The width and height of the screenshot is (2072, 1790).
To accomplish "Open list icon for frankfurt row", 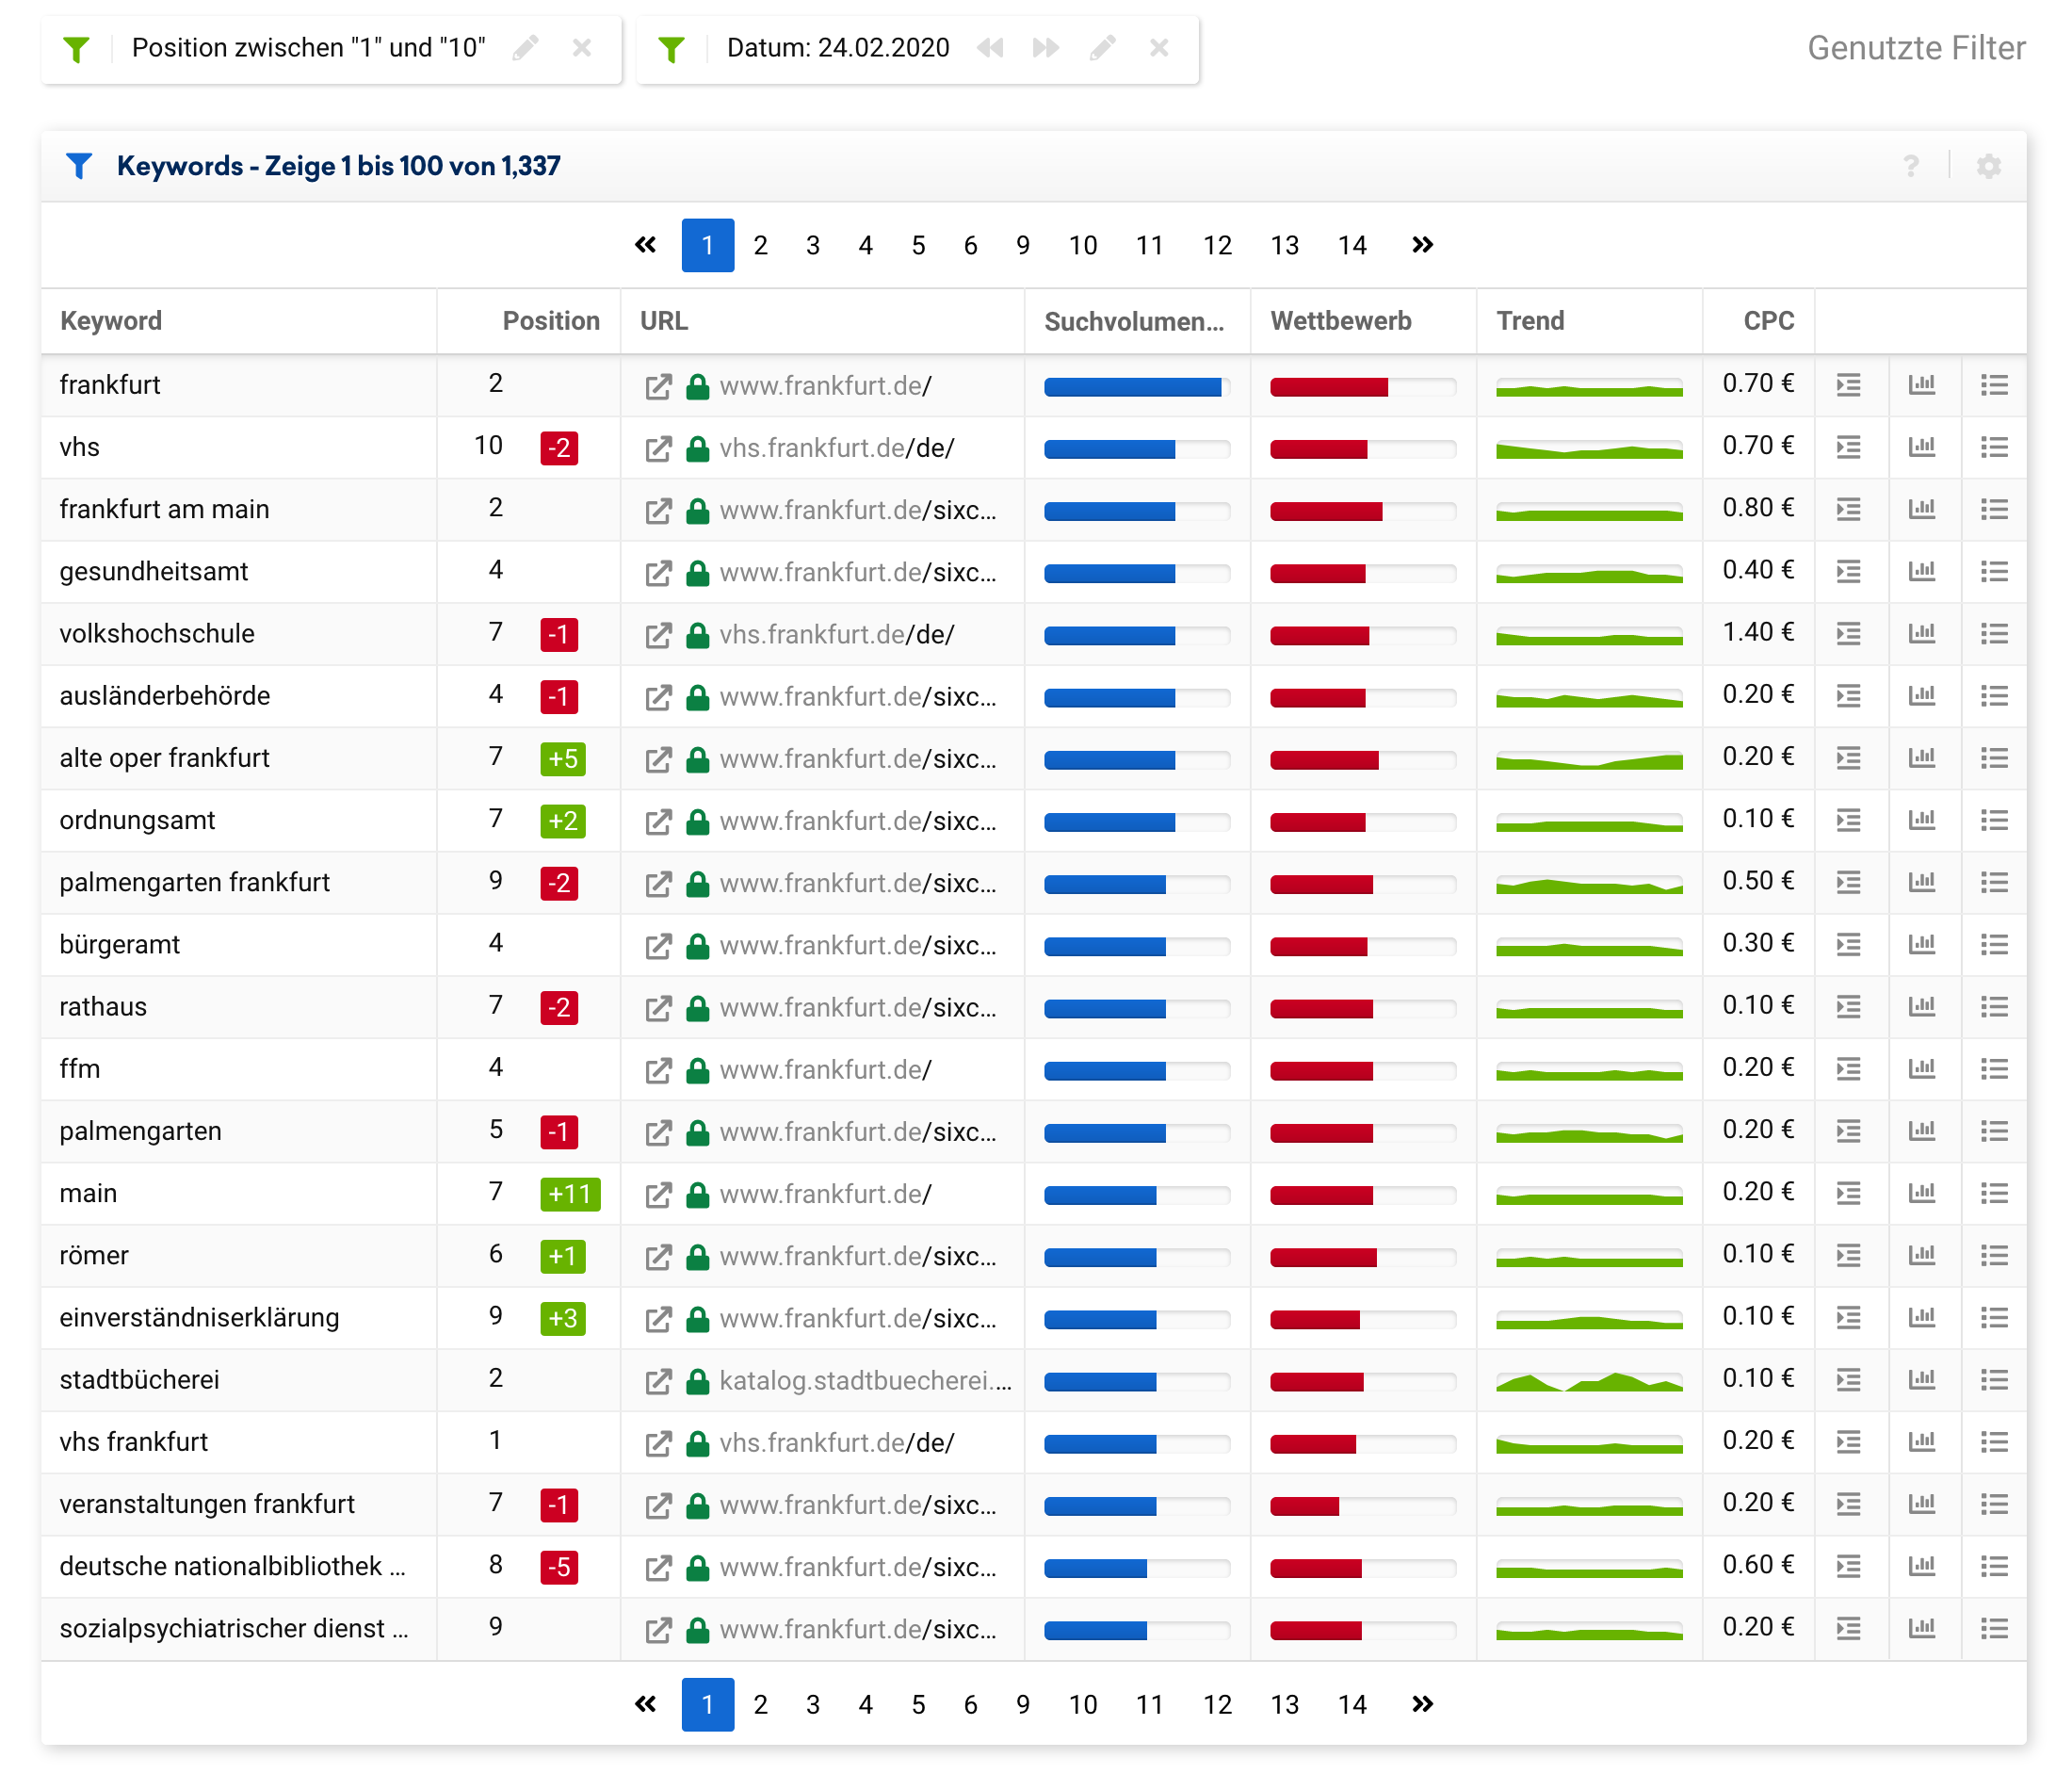I will 1995,385.
